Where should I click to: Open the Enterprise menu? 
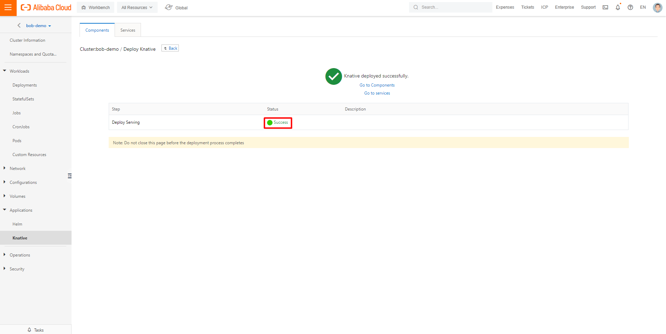pyautogui.click(x=564, y=7)
